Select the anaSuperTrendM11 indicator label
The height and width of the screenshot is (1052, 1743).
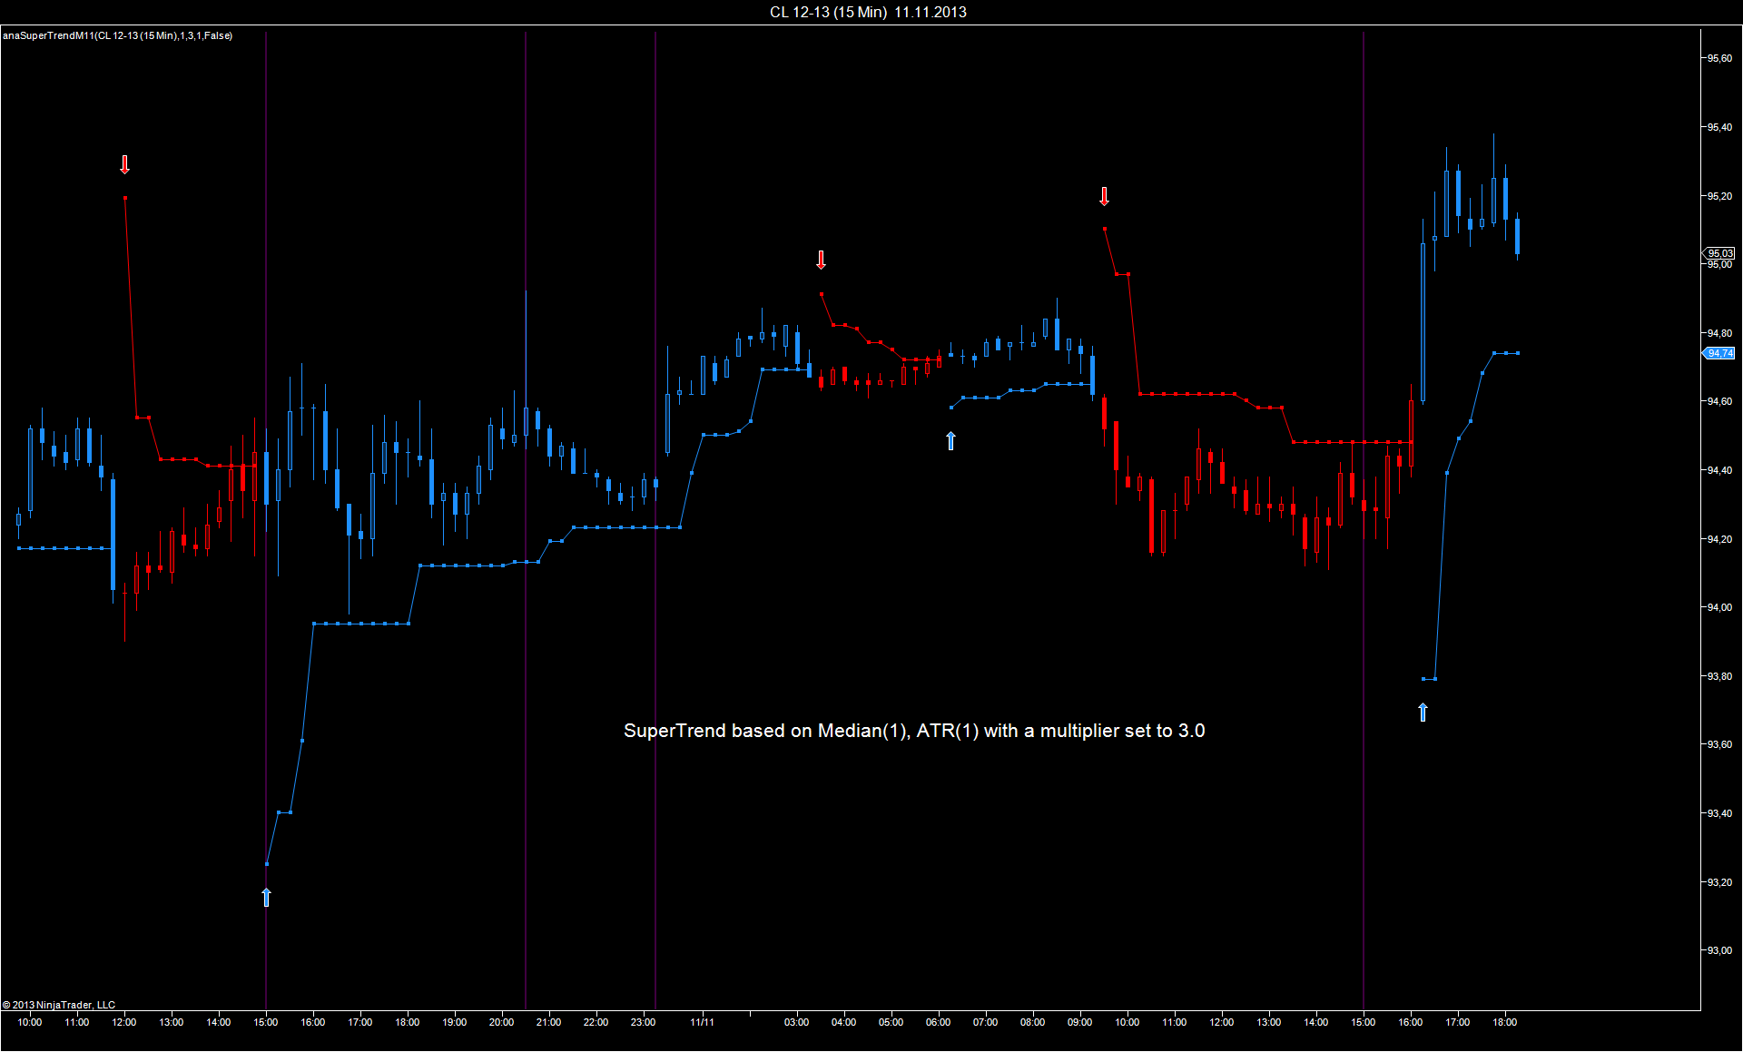coord(118,35)
